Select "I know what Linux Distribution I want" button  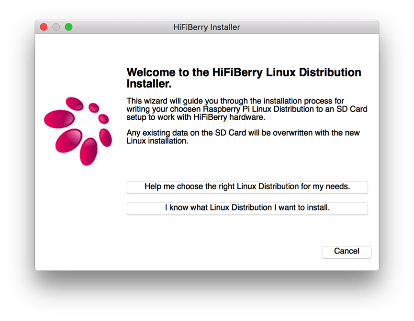pos(247,208)
